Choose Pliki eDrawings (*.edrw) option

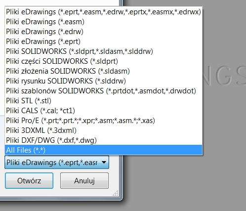[104, 32]
